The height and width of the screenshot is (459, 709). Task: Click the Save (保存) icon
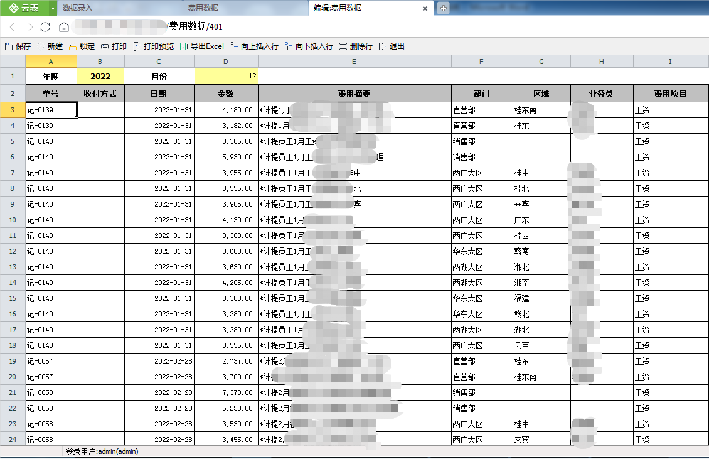coord(9,46)
